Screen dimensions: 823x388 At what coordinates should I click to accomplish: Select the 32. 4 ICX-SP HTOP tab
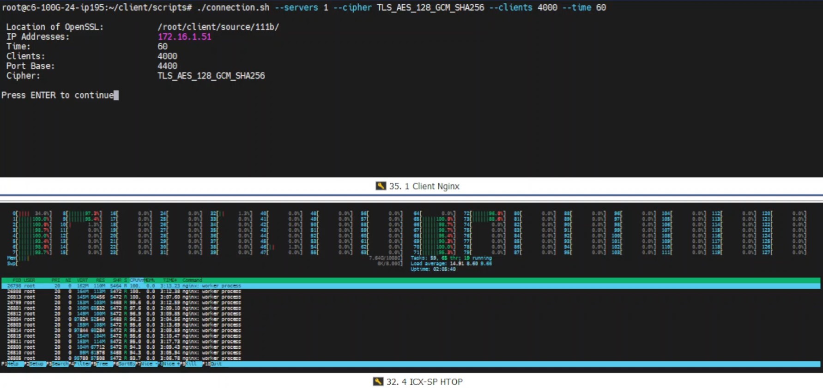coord(424,382)
